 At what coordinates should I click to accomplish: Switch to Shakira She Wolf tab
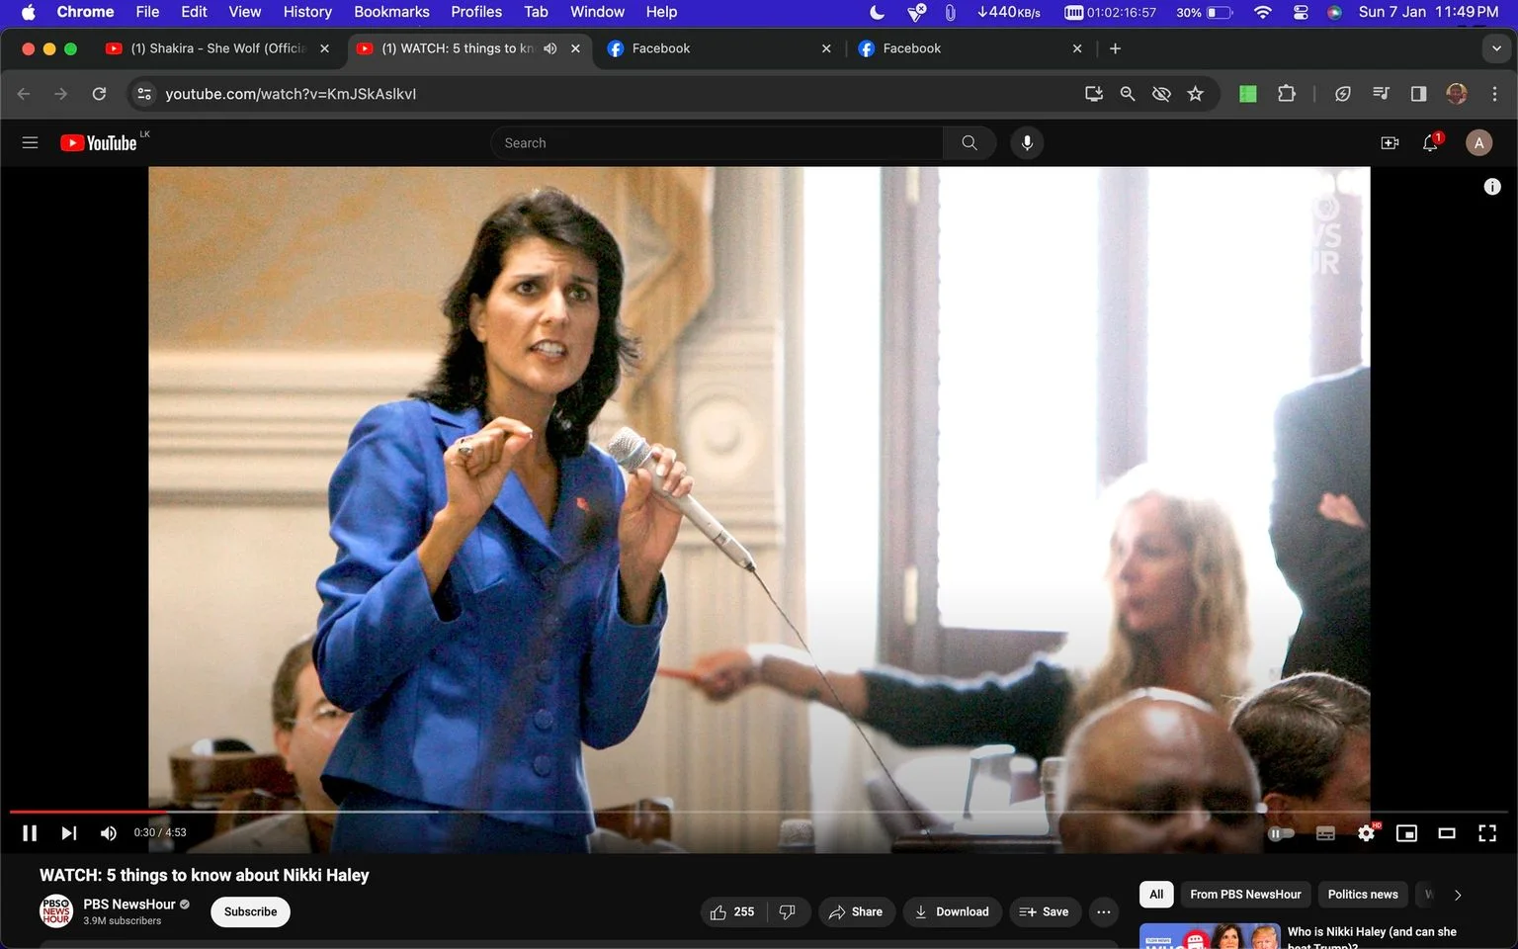[x=219, y=48]
